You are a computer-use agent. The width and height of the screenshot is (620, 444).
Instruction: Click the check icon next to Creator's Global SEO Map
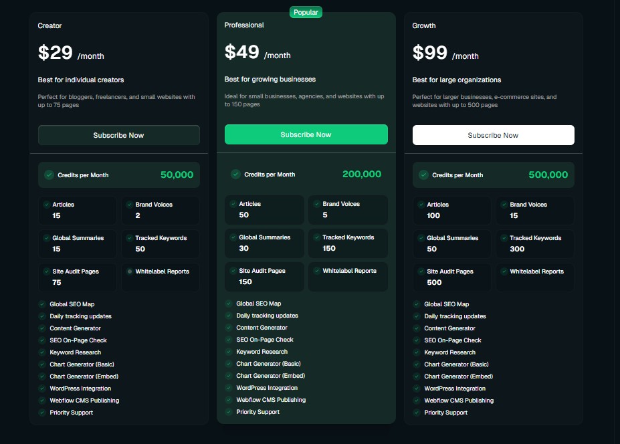42,304
